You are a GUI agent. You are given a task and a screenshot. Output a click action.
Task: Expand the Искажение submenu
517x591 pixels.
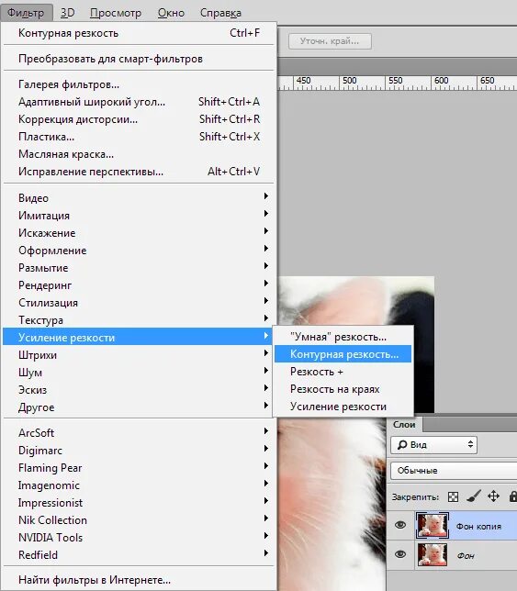pyautogui.click(x=138, y=233)
